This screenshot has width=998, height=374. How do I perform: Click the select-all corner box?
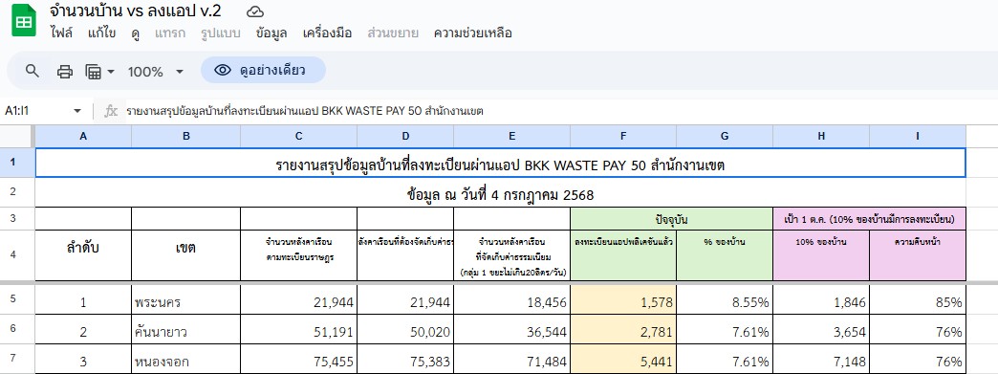[x=17, y=136]
